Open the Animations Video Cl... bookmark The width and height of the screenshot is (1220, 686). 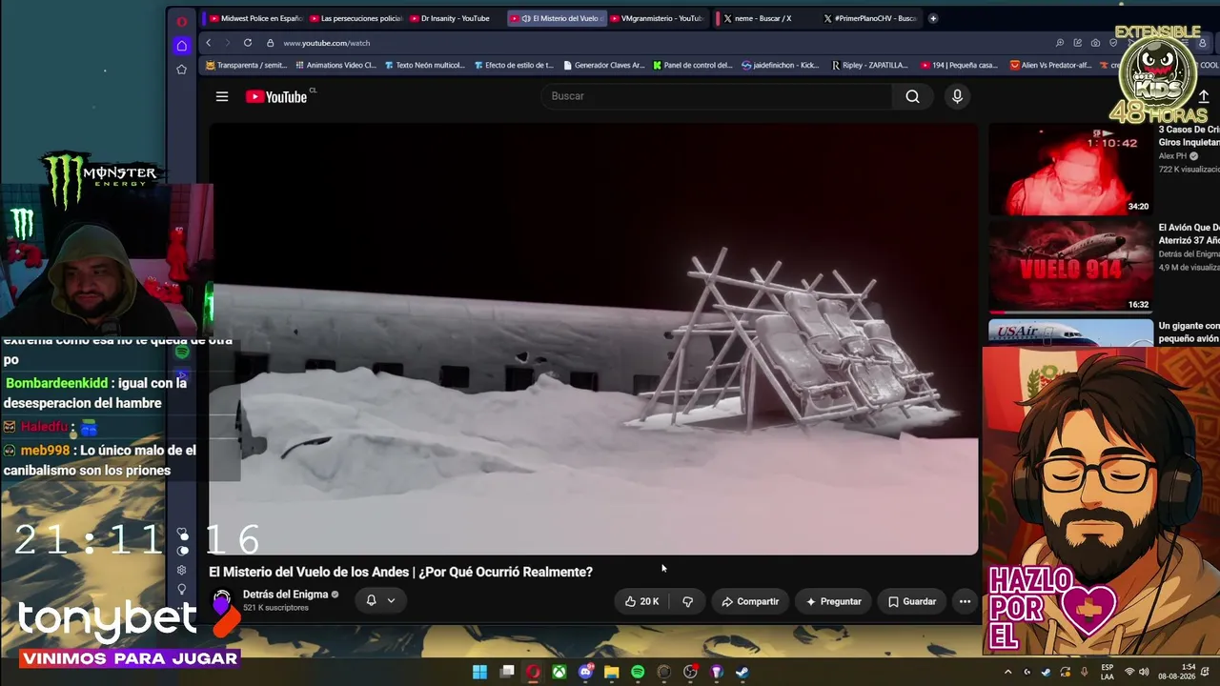point(336,66)
